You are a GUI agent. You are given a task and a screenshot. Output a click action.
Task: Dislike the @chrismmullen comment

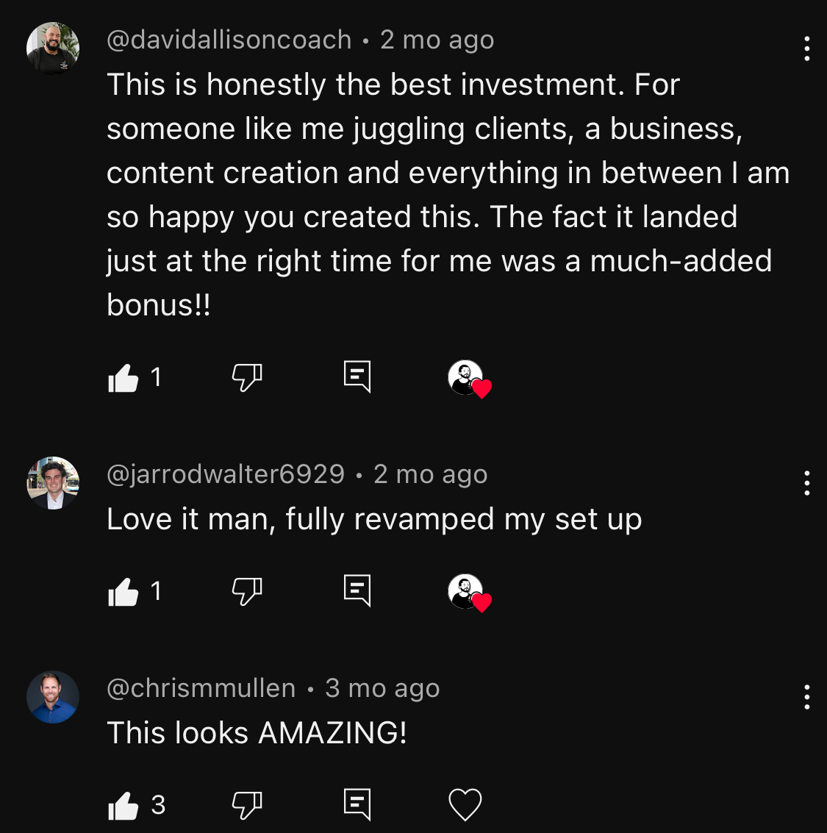point(247,805)
